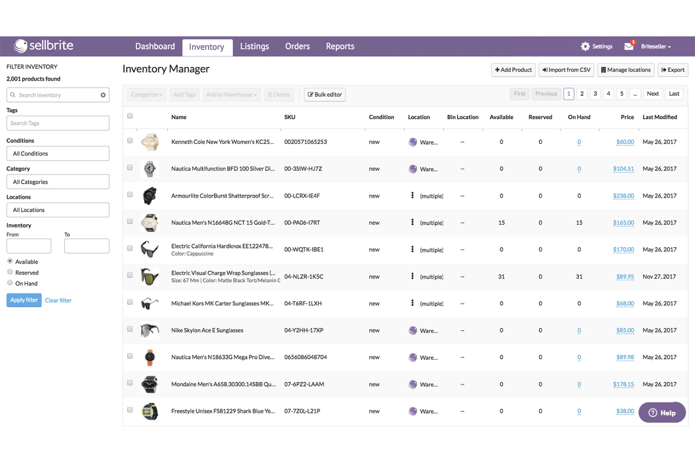This screenshot has height=463, width=695.
Task: Apply the inventory filter
Action: pos(24,300)
